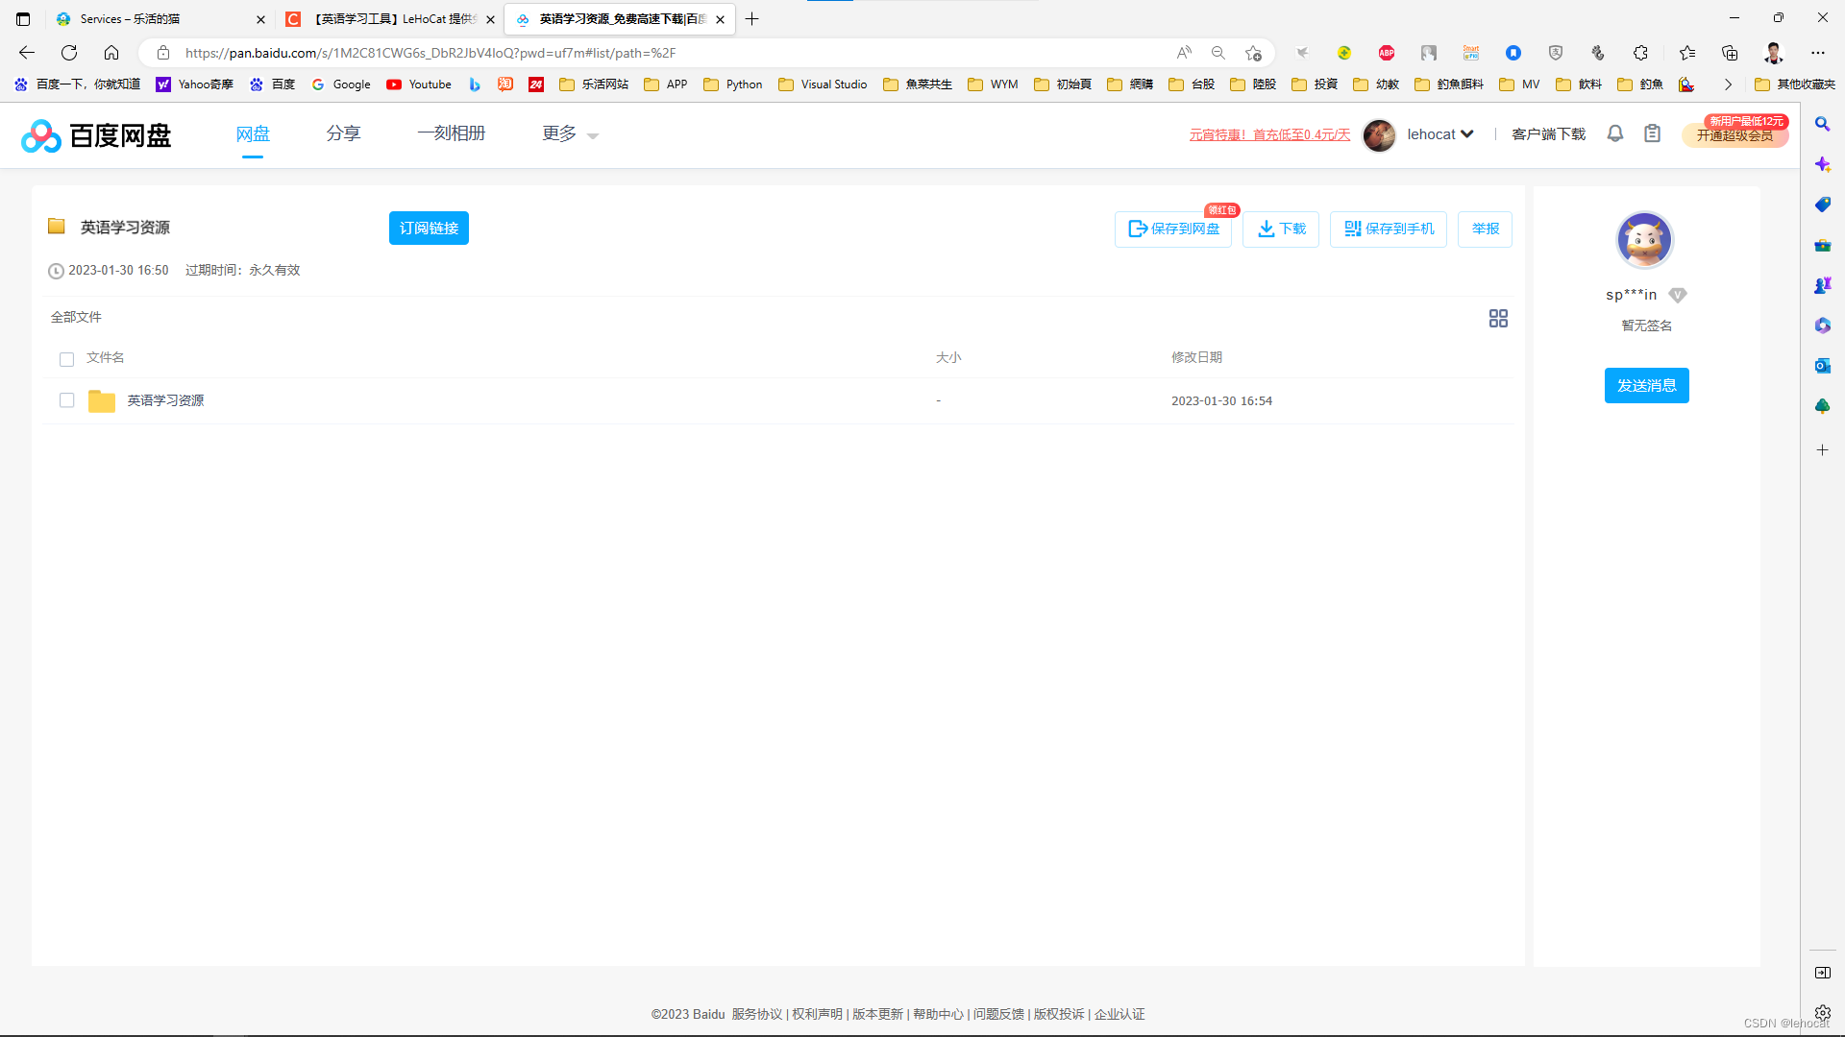Screen dimensions: 1845x1037
Task: Click the Baidu Netdisk logo
Action: [x=96, y=135]
